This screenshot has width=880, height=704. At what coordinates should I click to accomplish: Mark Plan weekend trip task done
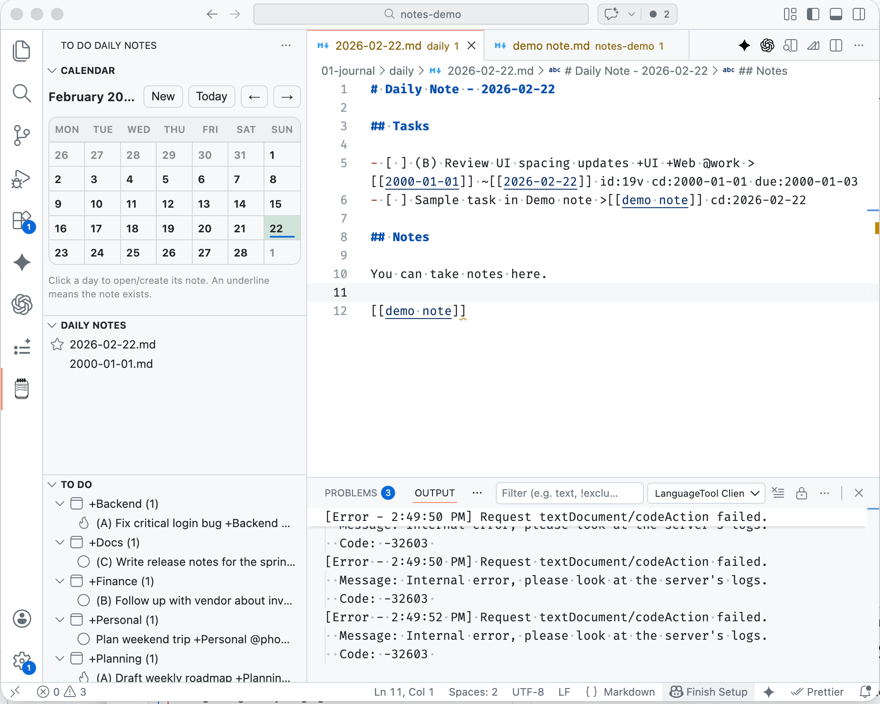click(x=84, y=639)
